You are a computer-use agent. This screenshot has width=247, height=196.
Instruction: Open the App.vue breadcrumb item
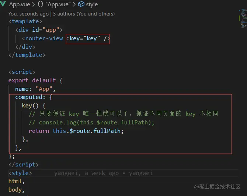click(20, 4)
